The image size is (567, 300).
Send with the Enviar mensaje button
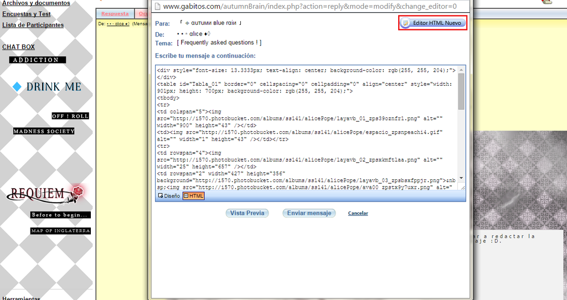point(309,213)
